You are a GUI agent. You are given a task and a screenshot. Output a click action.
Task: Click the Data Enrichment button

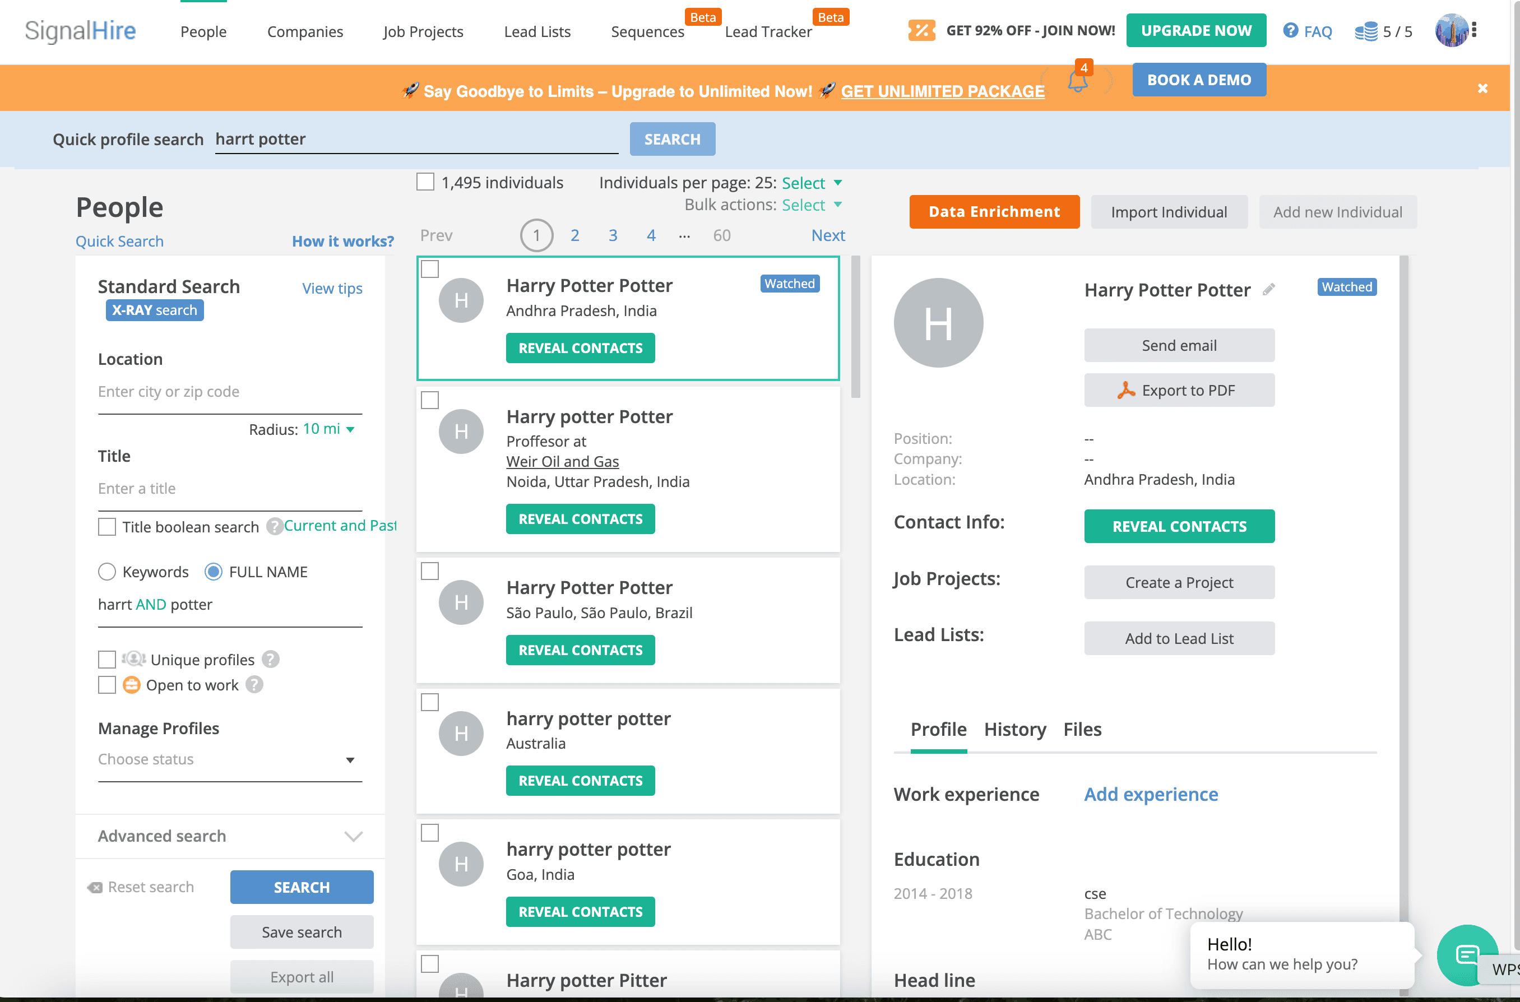pyautogui.click(x=994, y=211)
